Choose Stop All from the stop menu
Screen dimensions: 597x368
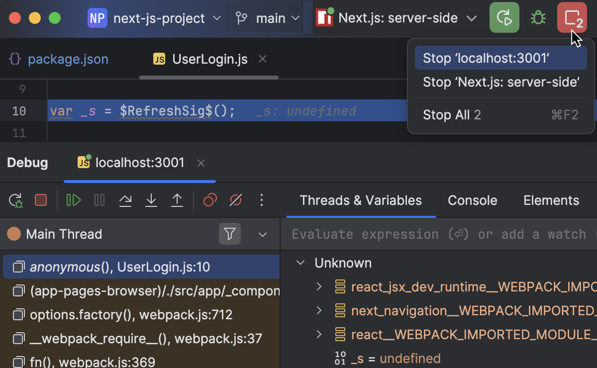(x=452, y=115)
